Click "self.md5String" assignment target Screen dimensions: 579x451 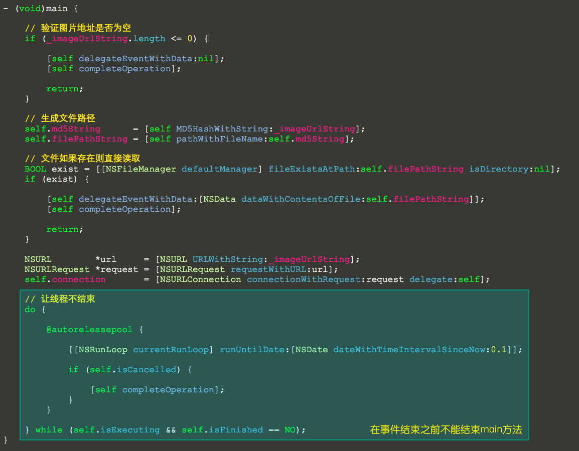[x=63, y=129]
